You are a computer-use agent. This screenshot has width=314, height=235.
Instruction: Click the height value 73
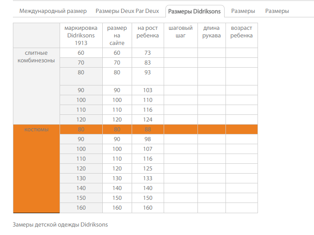coord(148,53)
